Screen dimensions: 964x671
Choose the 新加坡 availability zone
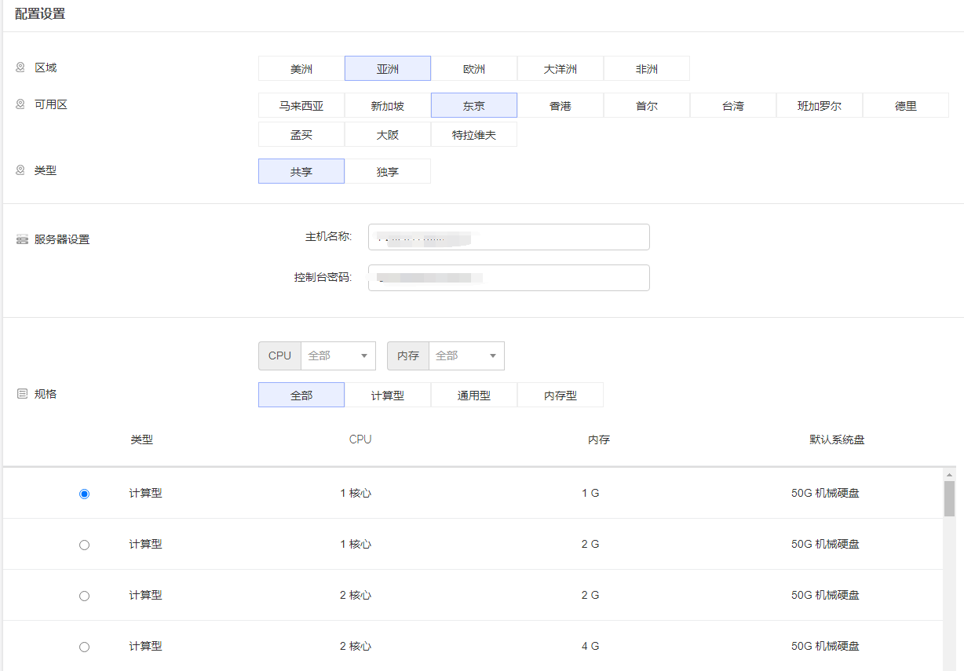(388, 106)
